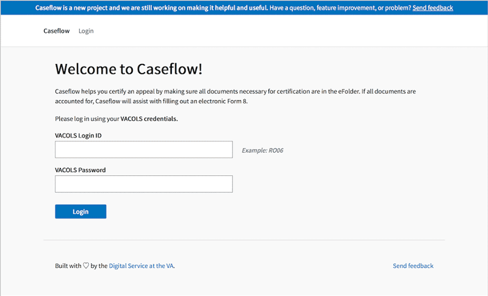This screenshot has width=488, height=296.
Task: Click the VACOLS Login ID label
Action: [x=78, y=135]
